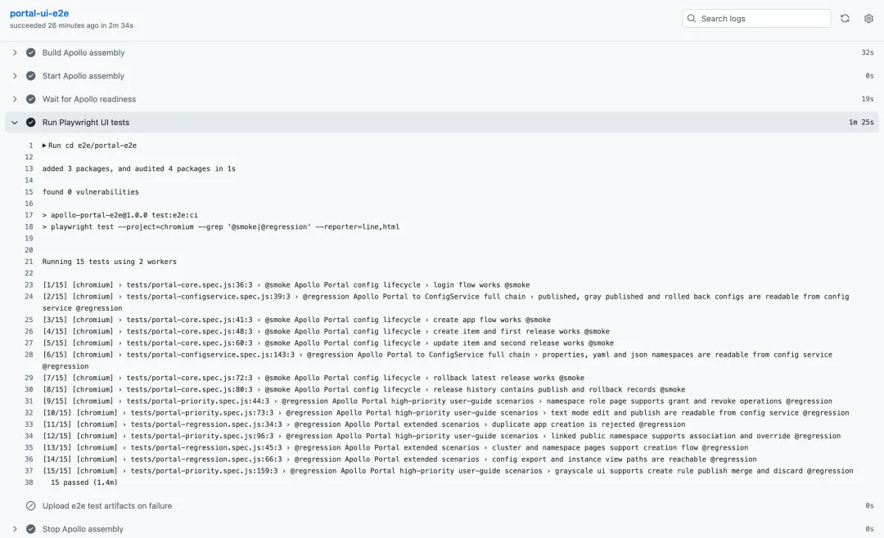Select the Run Playwright UI tests label
Screen dimensions: 884x538
pyautogui.click(x=86, y=123)
